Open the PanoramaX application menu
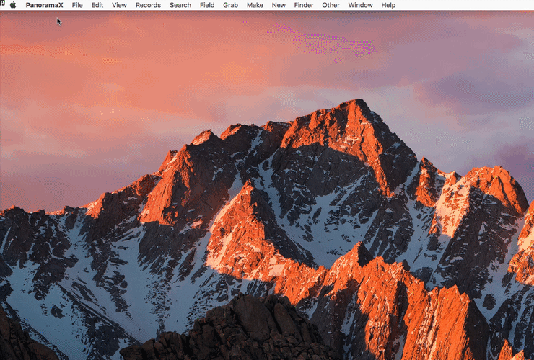This screenshot has height=360, width=534. coord(44,5)
